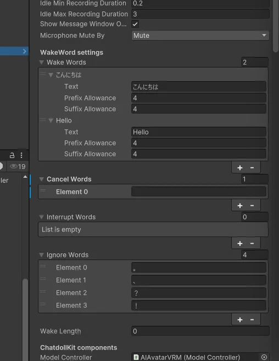The image size is (279, 361).
Task: Click the lock icon in panel header
Action: [12, 155]
